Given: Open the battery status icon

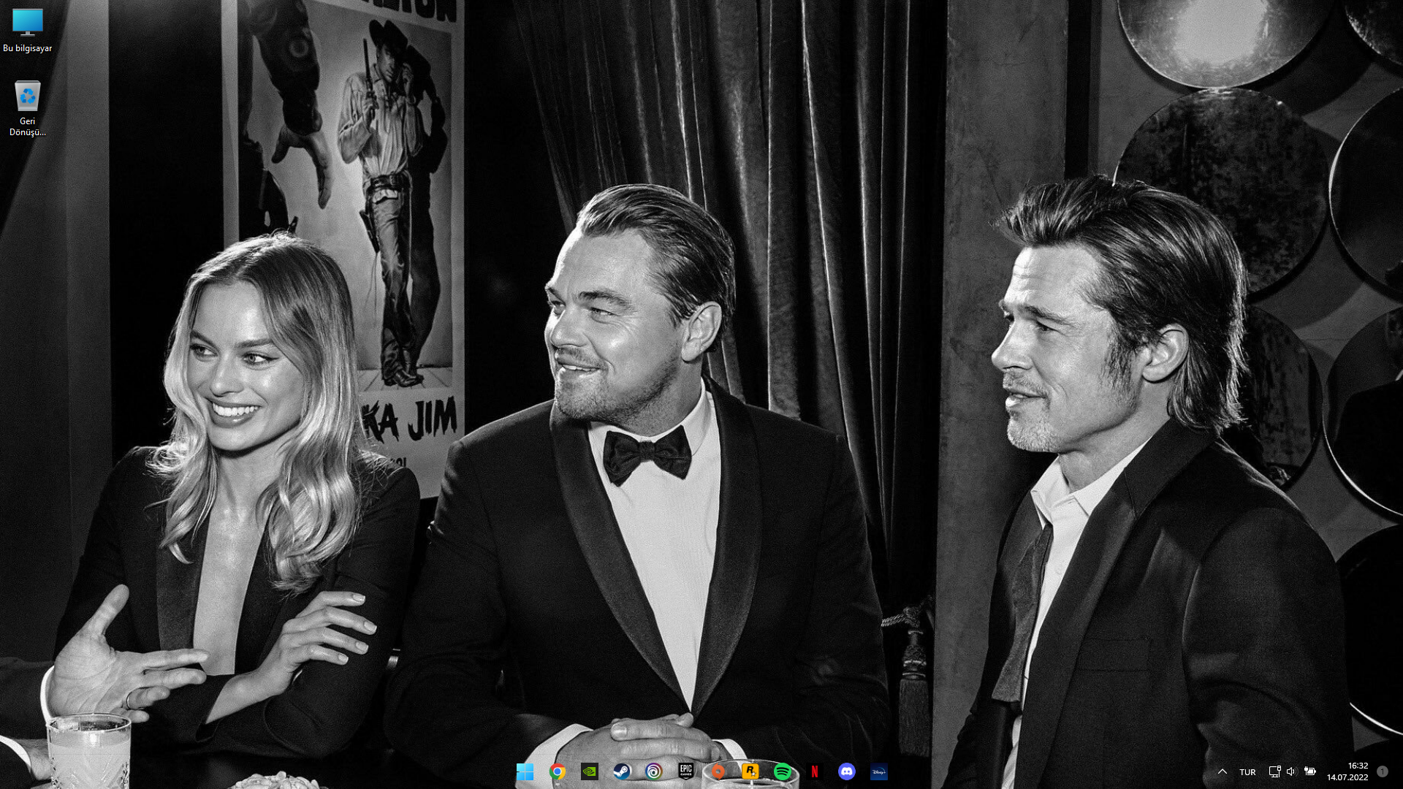Looking at the screenshot, I should pos(1309,771).
